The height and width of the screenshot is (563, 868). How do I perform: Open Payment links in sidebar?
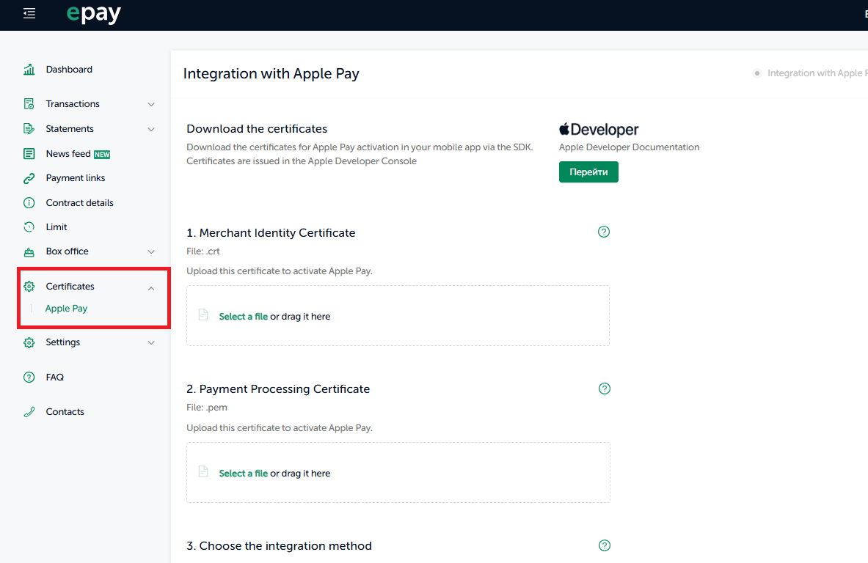76,177
